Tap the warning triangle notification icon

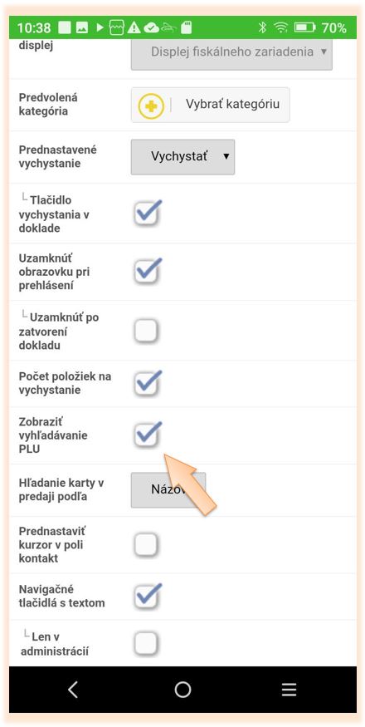134,27
